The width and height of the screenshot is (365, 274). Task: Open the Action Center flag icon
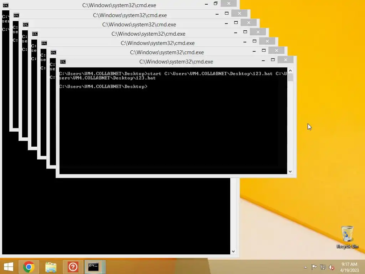[314, 267]
